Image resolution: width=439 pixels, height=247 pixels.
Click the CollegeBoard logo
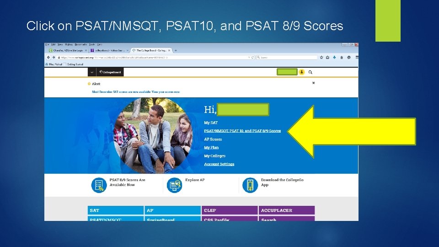coord(110,72)
